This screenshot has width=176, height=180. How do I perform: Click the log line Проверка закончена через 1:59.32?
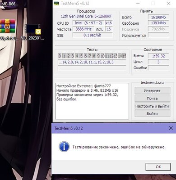pos(87,95)
